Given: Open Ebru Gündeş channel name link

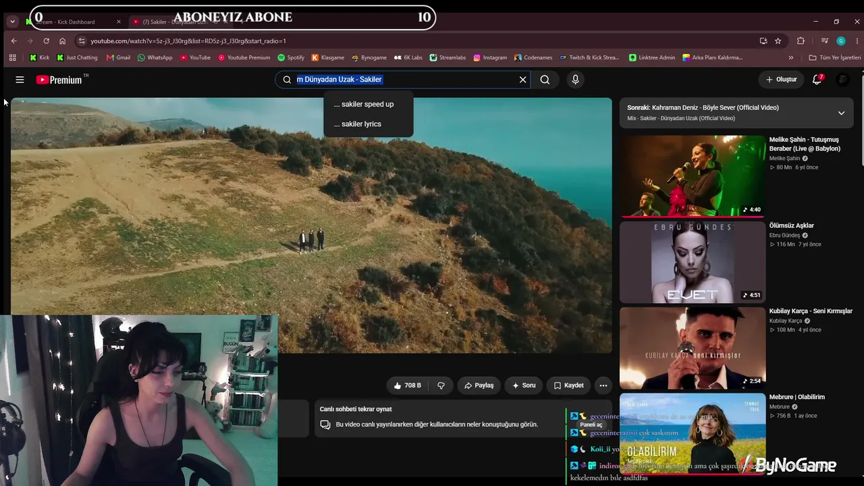Looking at the screenshot, I should (x=784, y=236).
